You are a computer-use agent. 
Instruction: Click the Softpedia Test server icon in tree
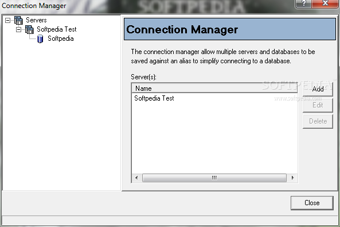tap(29, 29)
